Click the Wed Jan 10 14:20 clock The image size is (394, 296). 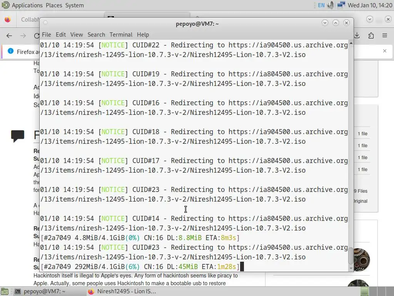pos(370,5)
